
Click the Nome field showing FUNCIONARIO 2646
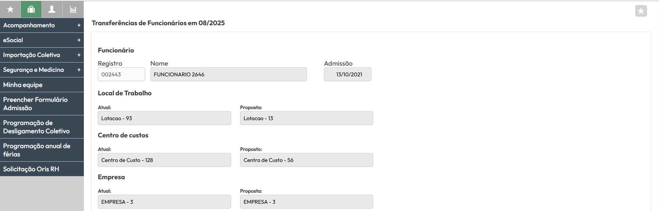[x=228, y=74]
